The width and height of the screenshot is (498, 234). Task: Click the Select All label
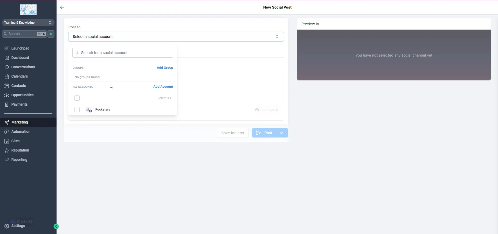164,98
